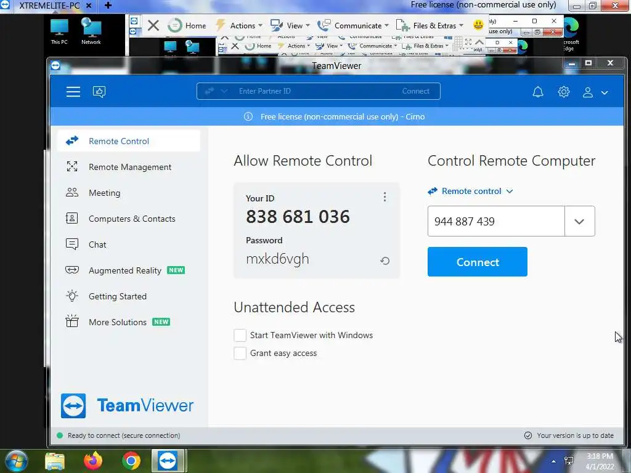The width and height of the screenshot is (631, 473).
Task: Open Remote Management in the sidebar
Action: pyautogui.click(x=129, y=167)
